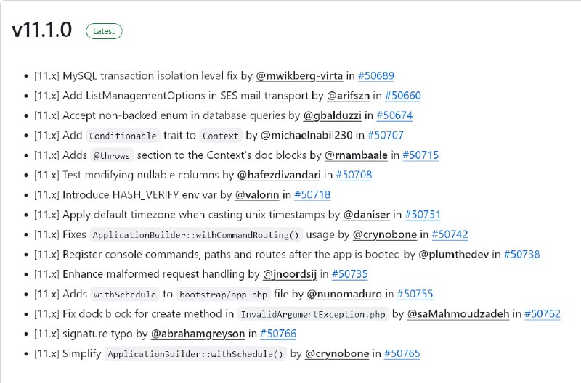Open the @daniser author link
The height and width of the screenshot is (383, 581).
[x=367, y=215]
